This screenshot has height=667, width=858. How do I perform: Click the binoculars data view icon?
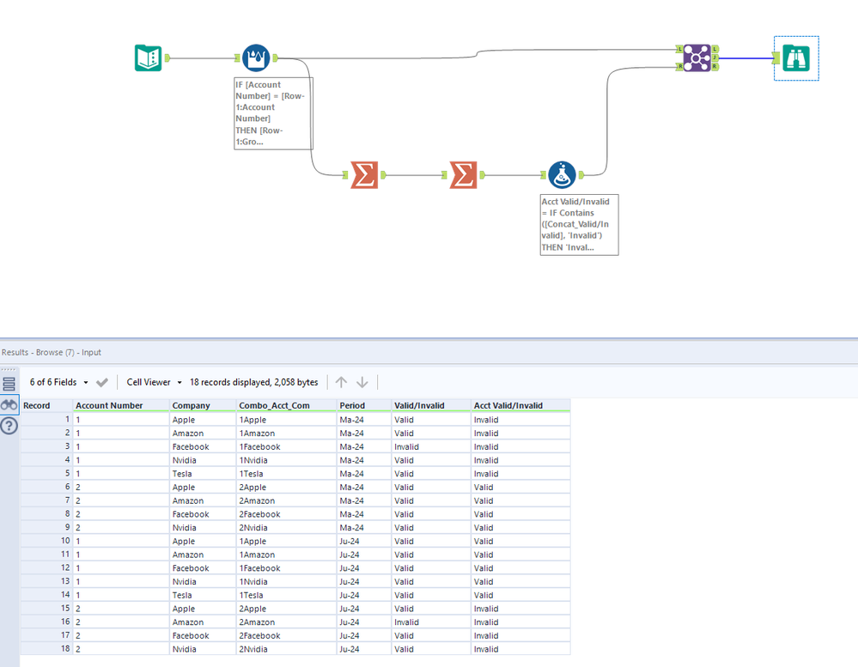pyautogui.click(x=9, y=405)
